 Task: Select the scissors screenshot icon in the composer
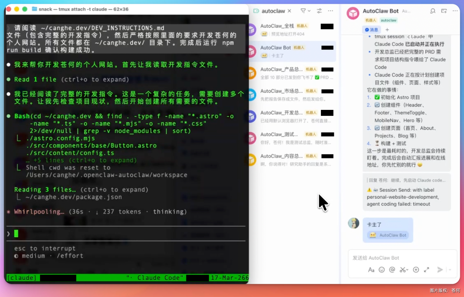point(402,270)
